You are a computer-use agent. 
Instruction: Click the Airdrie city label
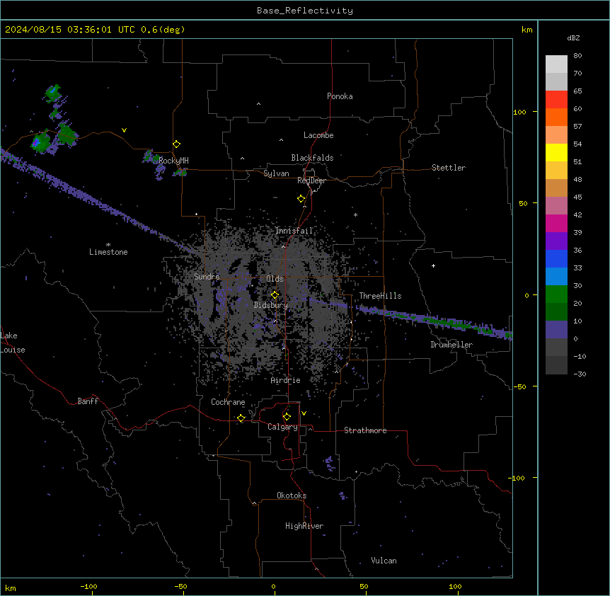tap(286, 380)
